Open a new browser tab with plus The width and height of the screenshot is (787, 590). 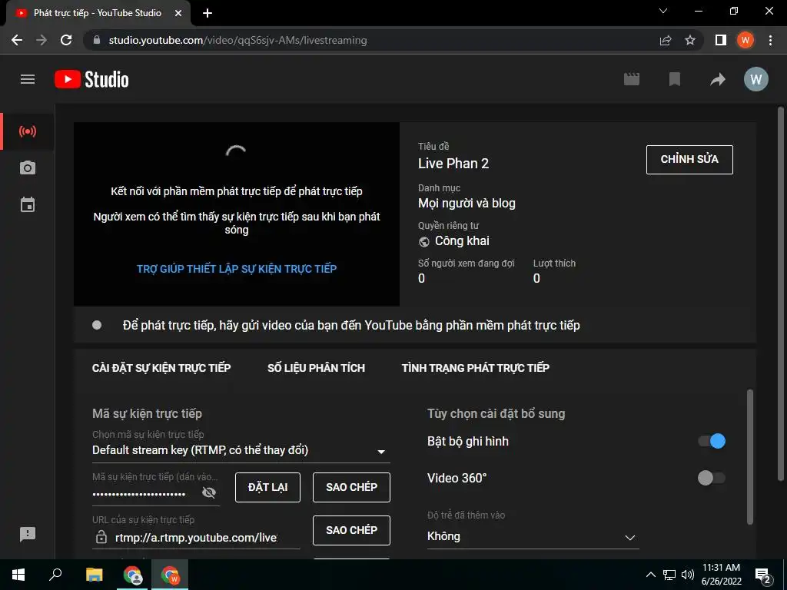208,13
